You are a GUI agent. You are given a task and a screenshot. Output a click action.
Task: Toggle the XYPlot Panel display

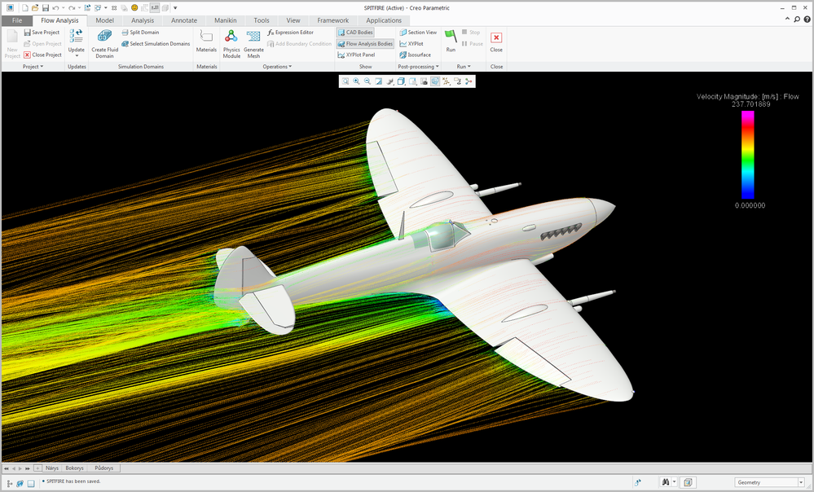coord(356,55)
